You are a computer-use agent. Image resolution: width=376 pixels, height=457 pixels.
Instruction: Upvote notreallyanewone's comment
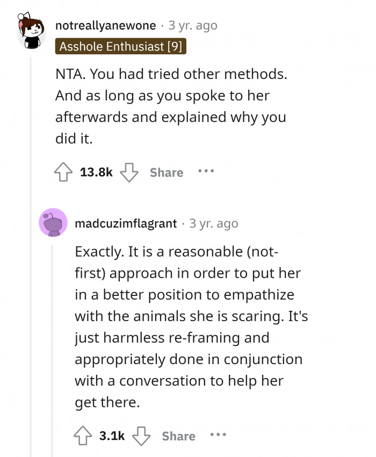64,172
